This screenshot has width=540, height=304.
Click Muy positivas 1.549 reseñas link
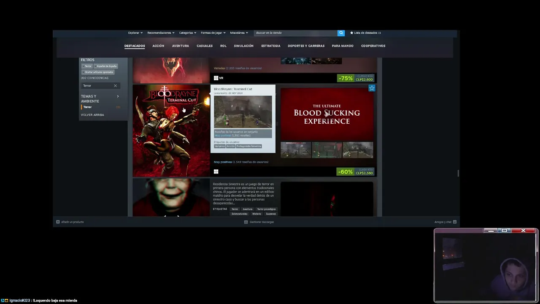click(241, 162)
